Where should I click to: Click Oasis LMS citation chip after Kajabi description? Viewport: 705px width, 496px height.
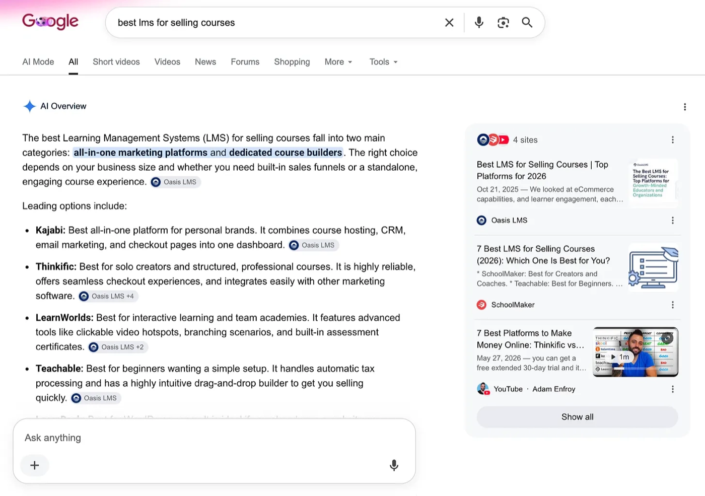pyautogui.click(x=313, y=245)
